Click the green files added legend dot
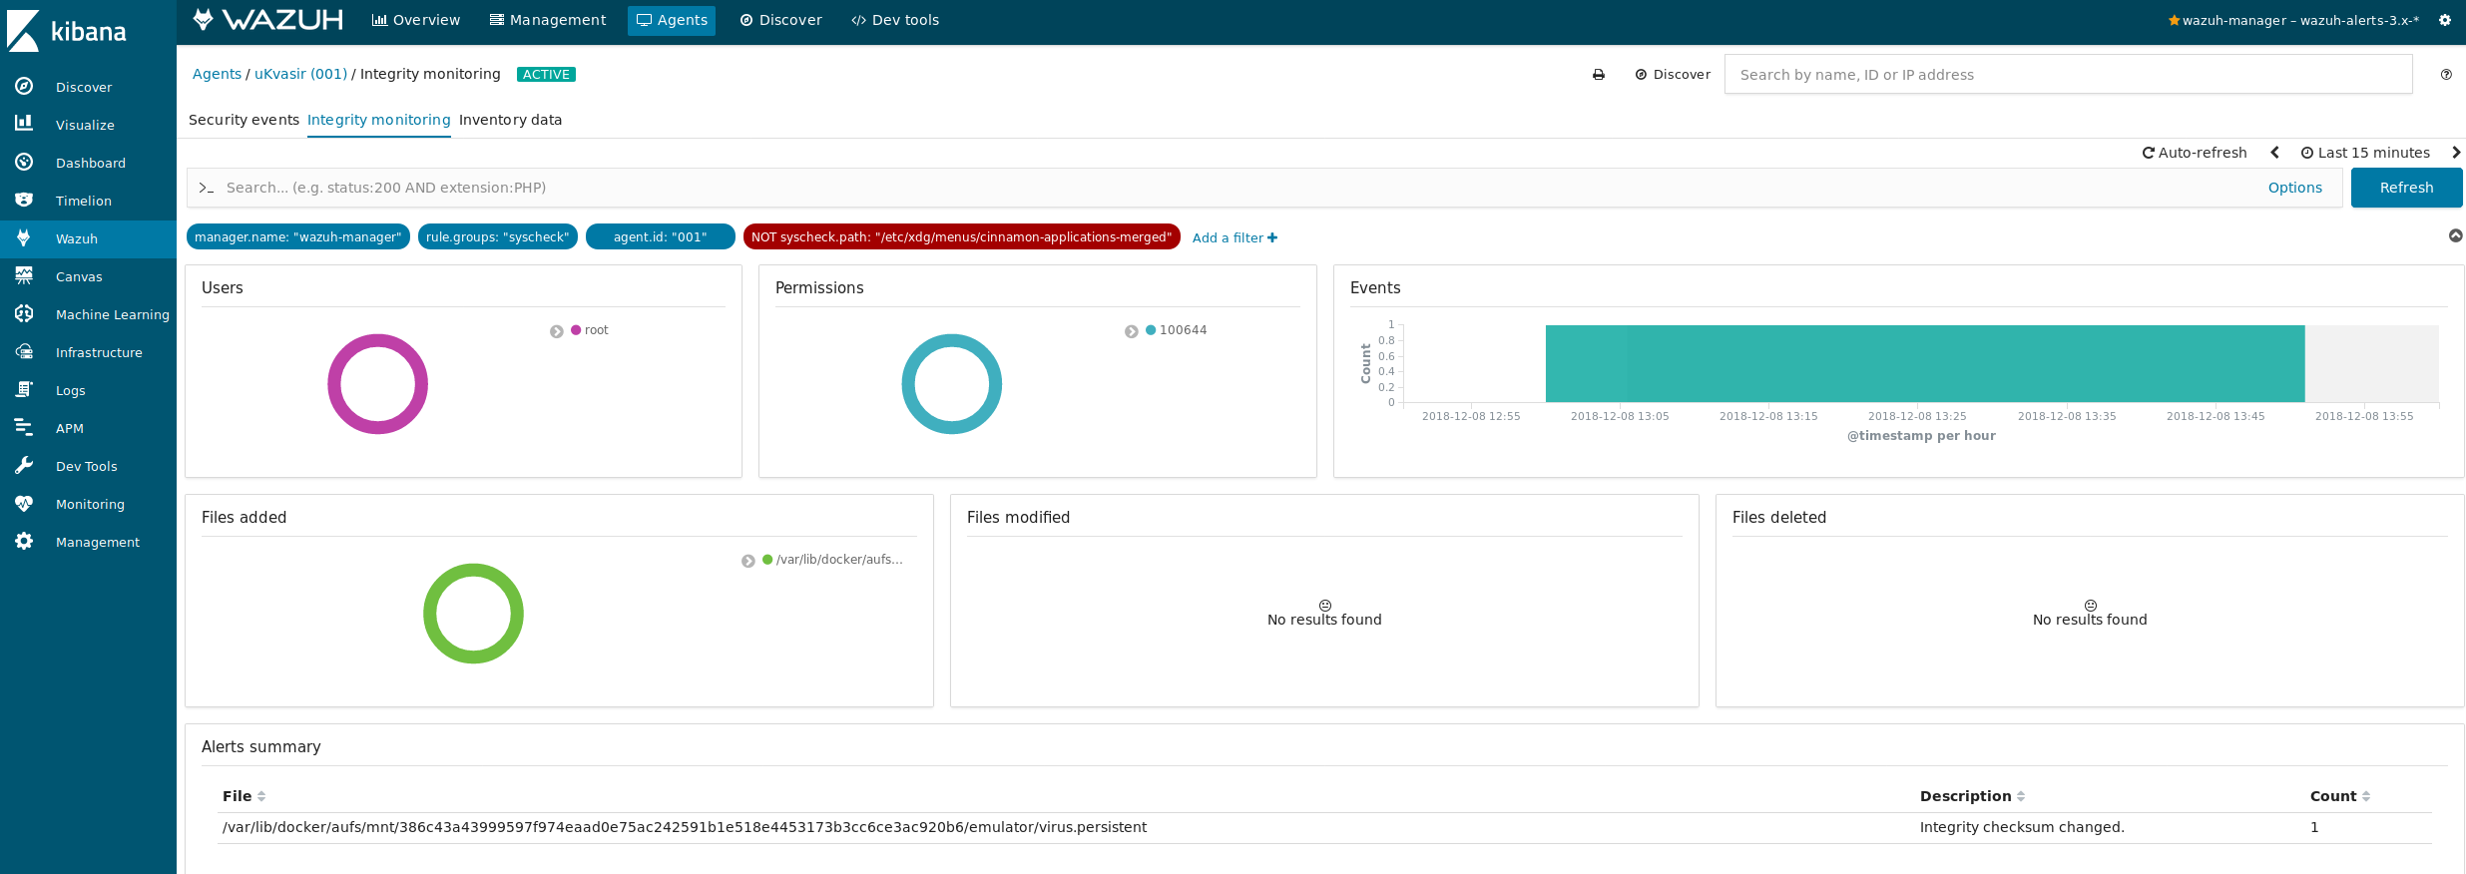Image resolution: width=2466 pixels, height=874 pixels. point(767,560)
